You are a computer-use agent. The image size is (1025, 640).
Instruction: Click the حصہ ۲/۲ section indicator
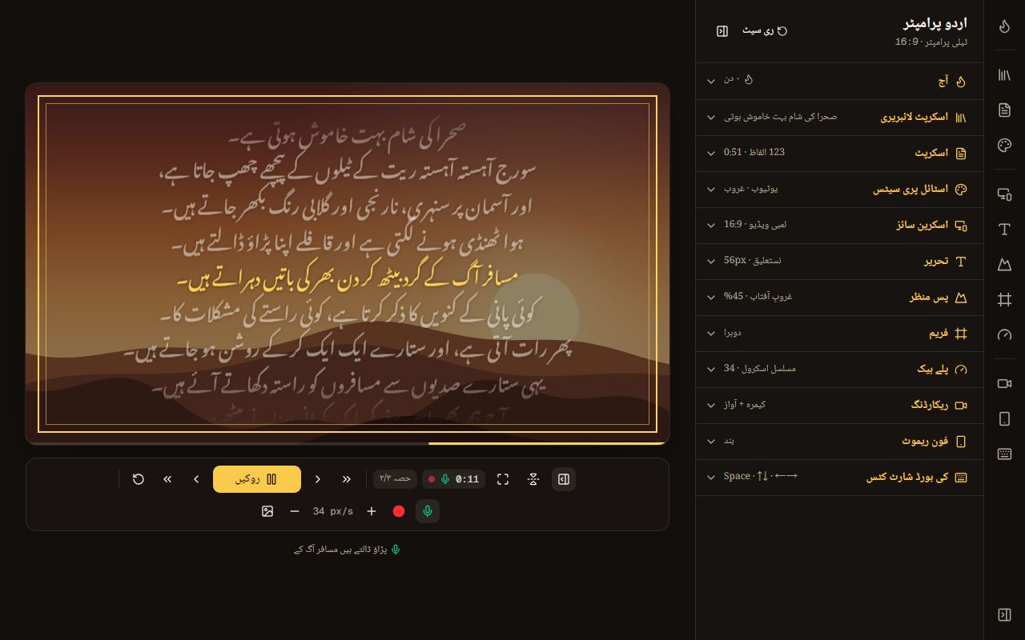coord(395,479)
